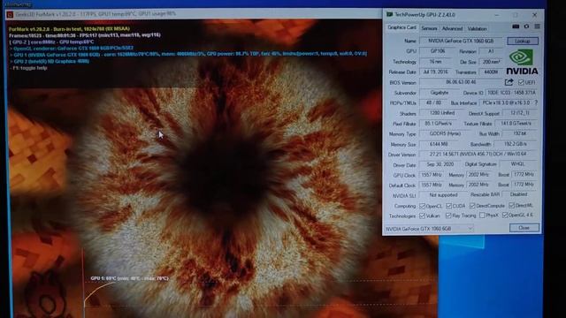Click FurMark burn-in test header line
The height and width of the screenshot is (318, 566).
click(69, 29)
